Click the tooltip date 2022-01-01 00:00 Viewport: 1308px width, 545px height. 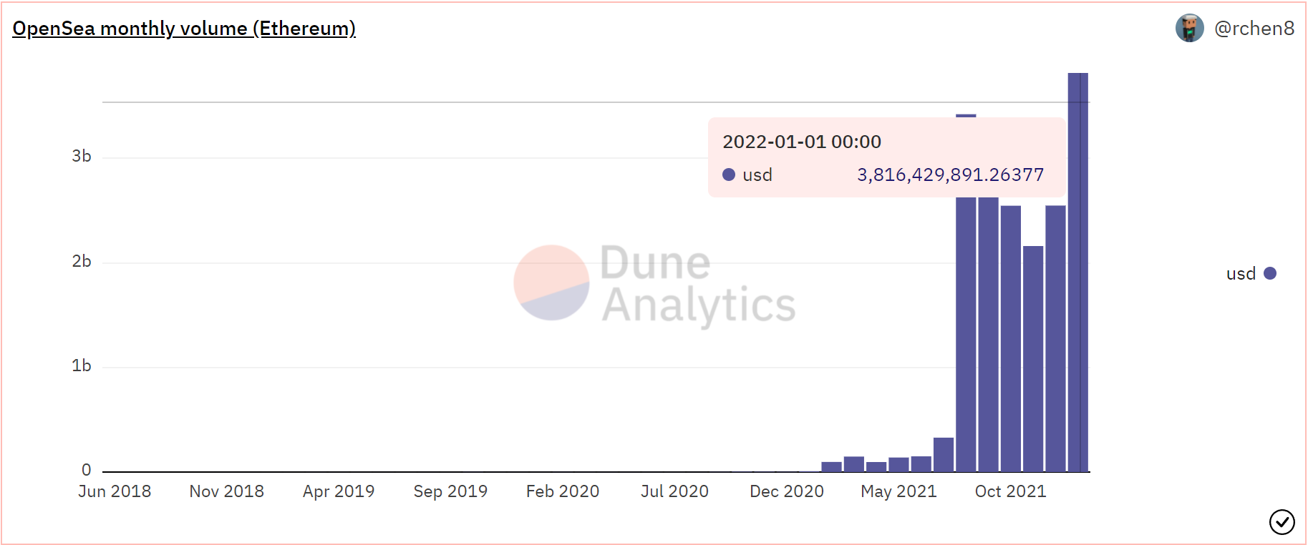pyautogui.click(x=802, y=142)
